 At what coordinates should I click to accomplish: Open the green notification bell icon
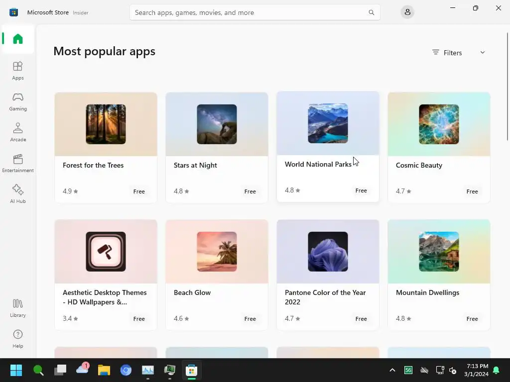tap(497, 370)
